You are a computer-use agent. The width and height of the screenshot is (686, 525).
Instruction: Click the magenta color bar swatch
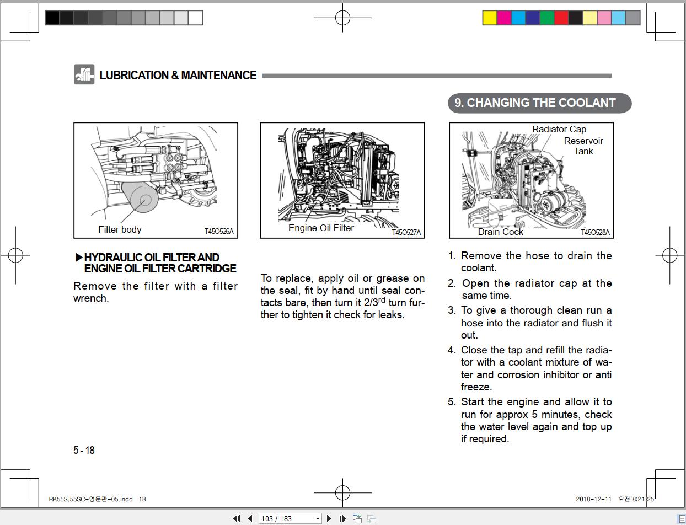coord(503,17)
